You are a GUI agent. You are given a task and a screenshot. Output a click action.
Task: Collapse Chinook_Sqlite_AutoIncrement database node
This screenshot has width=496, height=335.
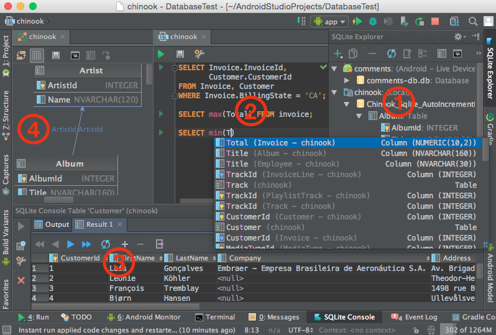tap(347, 104)
